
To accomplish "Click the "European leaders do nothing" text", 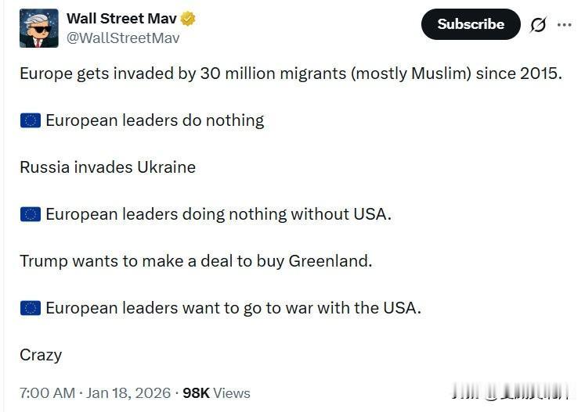I will click(155, 120).
